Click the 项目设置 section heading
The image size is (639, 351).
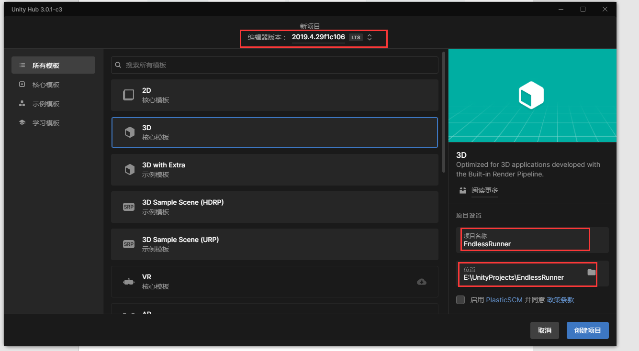(469, 216)
